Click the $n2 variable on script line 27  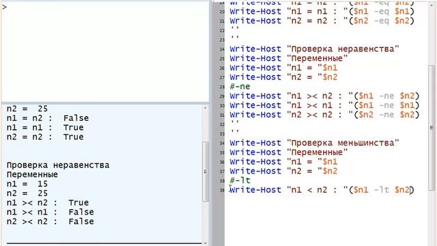(330, 77)
